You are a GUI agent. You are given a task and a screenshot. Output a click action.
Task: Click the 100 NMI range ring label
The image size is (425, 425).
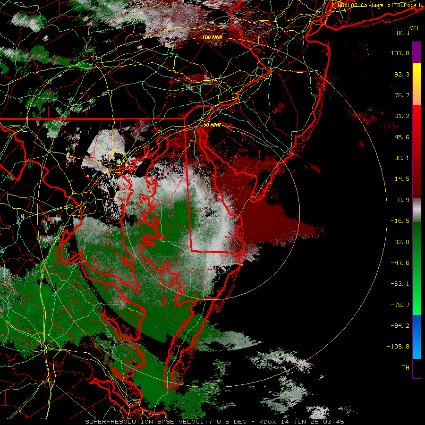pos(212,37)
